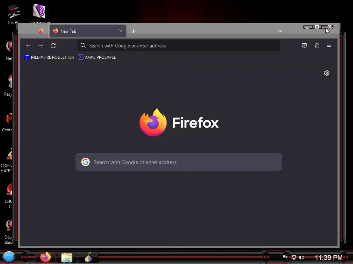The height and width of the screenshot is (264, 353).
Task: Select the This PC desktop icon
Action: coord(13,14)
